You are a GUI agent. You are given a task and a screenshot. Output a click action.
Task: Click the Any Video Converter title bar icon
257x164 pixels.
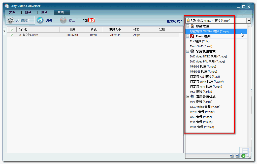coord(7,6)
